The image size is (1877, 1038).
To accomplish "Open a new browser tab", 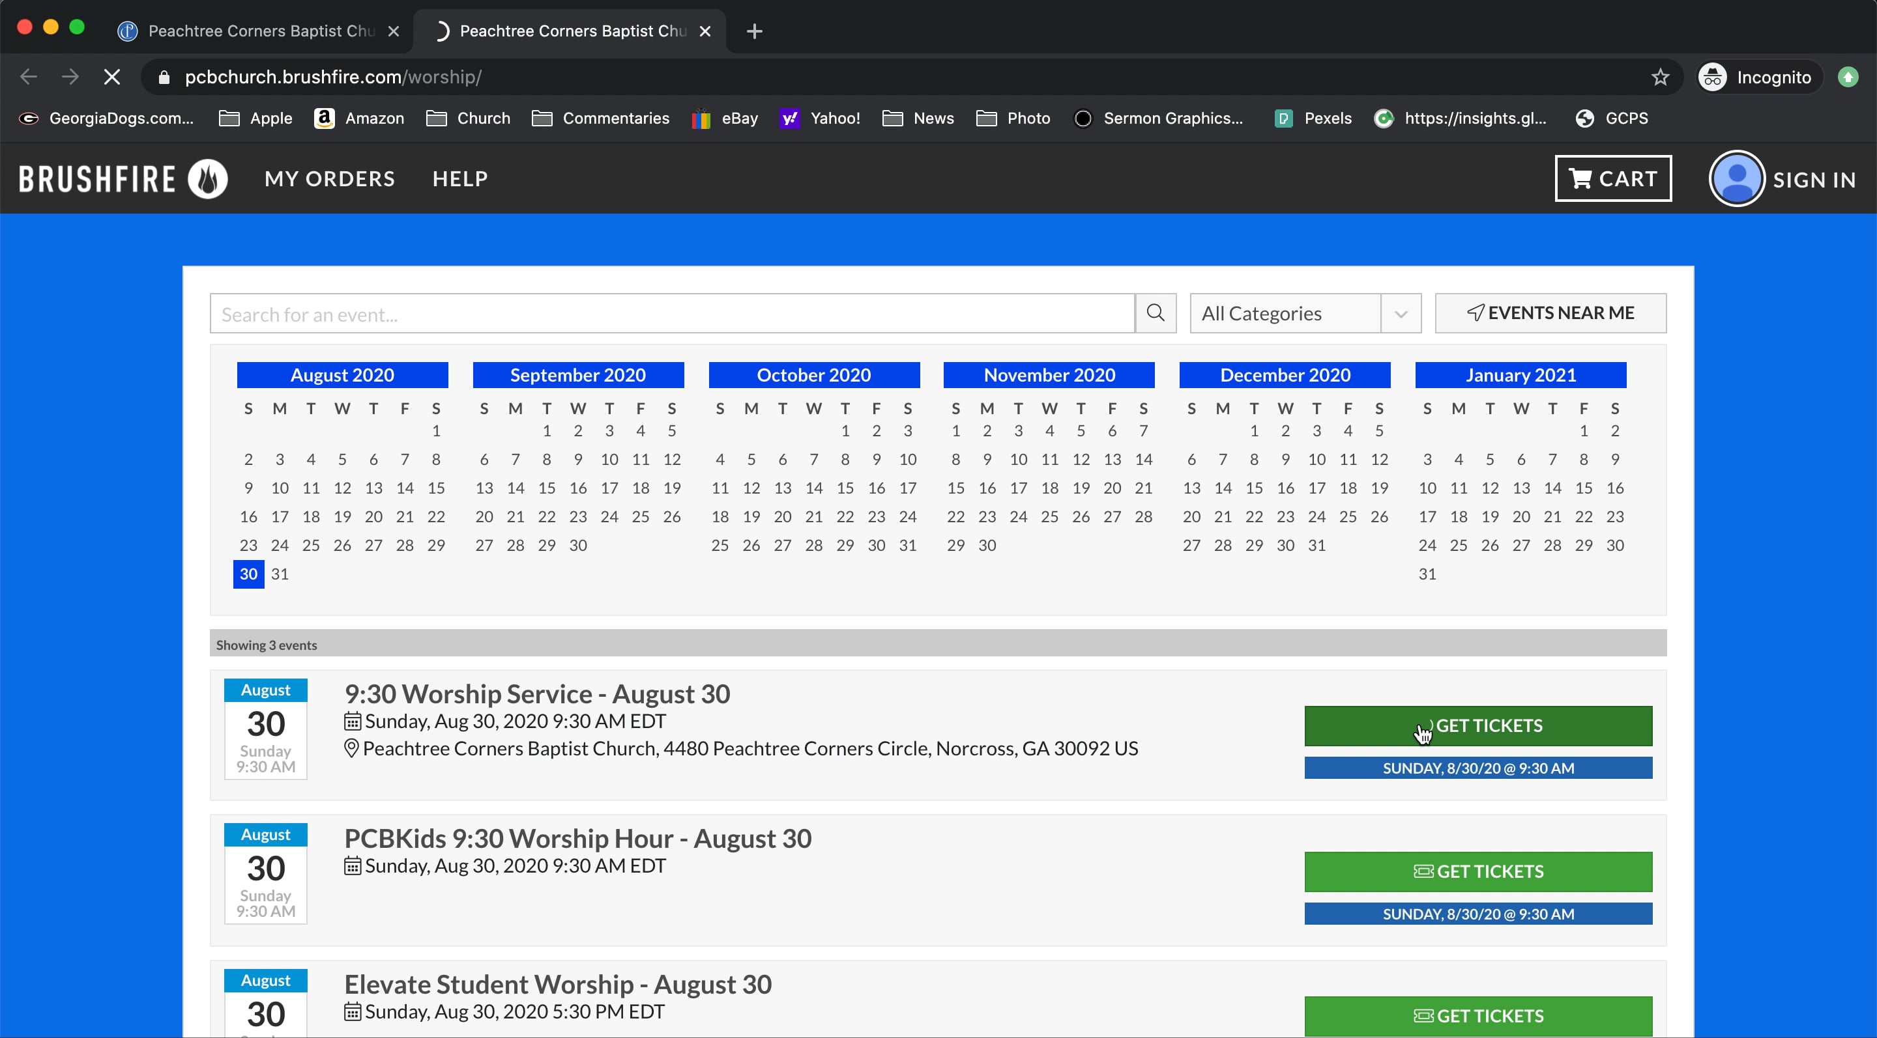I will coord(754,31).
